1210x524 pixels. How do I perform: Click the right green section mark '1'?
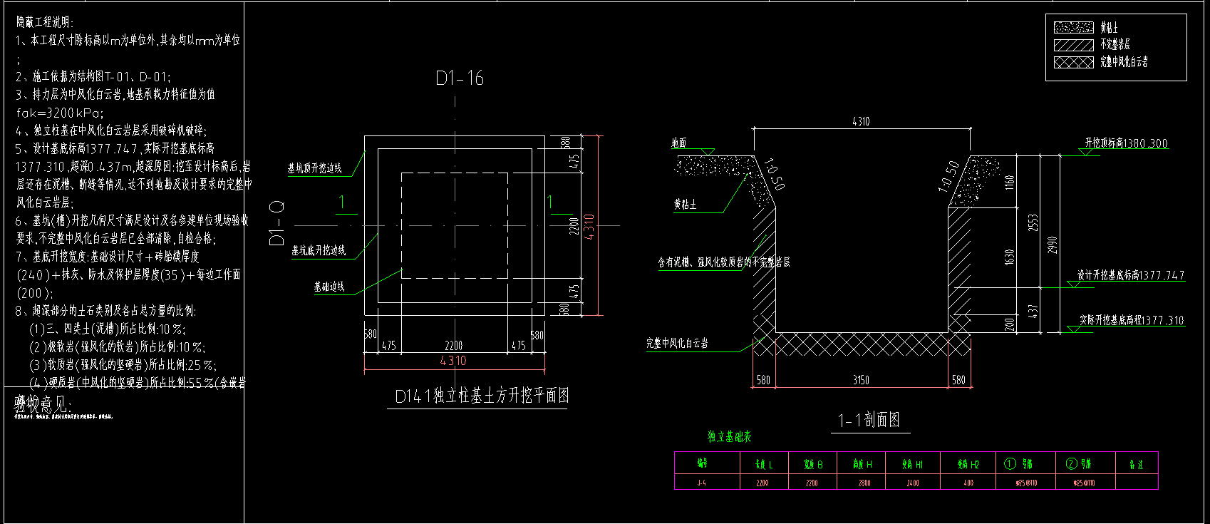[x=550, y=202]
